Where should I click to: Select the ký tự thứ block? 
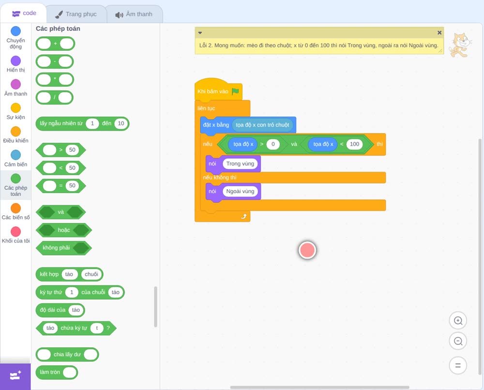51,292
